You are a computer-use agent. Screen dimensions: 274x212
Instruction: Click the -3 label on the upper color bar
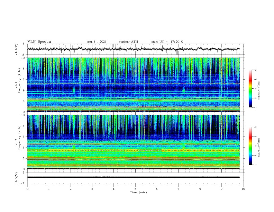(x=255, y=70)
